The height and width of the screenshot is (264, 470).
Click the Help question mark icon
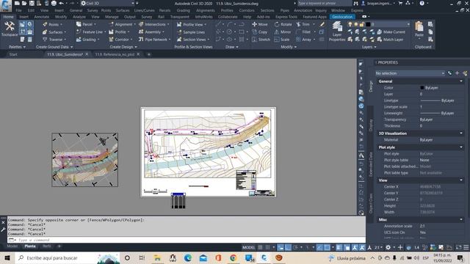coord(422,3)
